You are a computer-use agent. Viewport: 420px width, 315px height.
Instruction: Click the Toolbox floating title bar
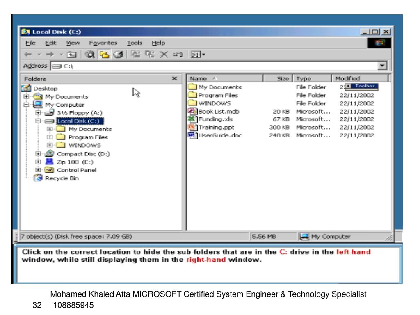point(362,86)
